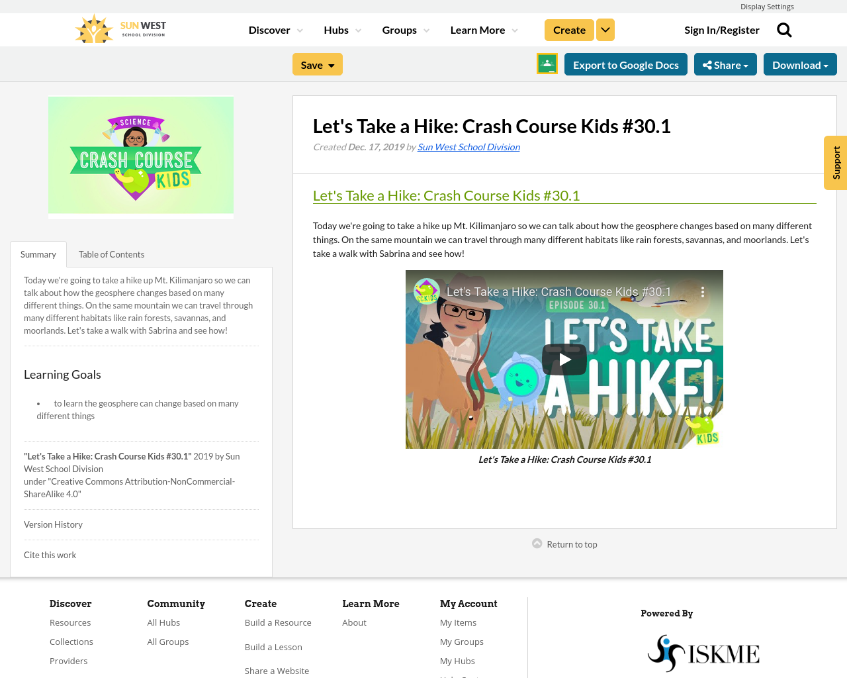Image resolution: width=847 pixels, height=678 pixels.
Task: Play the Crash Course Kids video
Action: 564,359
